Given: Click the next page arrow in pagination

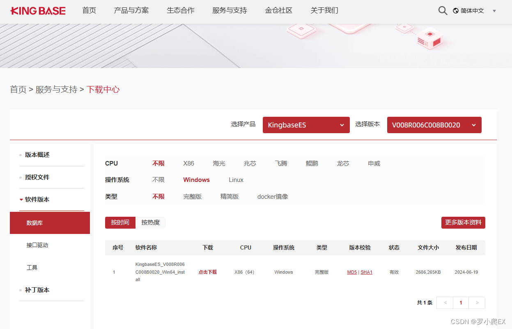Looking at the screenshot, I should coord(477,302).
